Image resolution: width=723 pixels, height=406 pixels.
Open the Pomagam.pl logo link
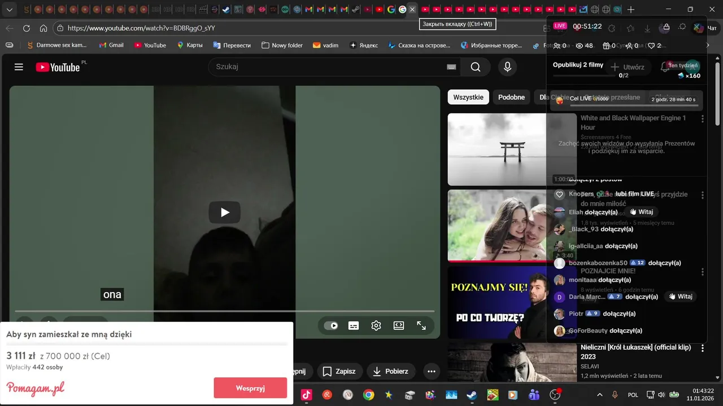coord(36,388)
